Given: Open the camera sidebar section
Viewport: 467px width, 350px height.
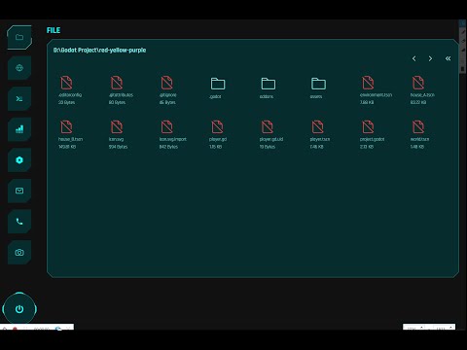Looking at the screenshot, I should pyautogui.click(x=19, y=253).
